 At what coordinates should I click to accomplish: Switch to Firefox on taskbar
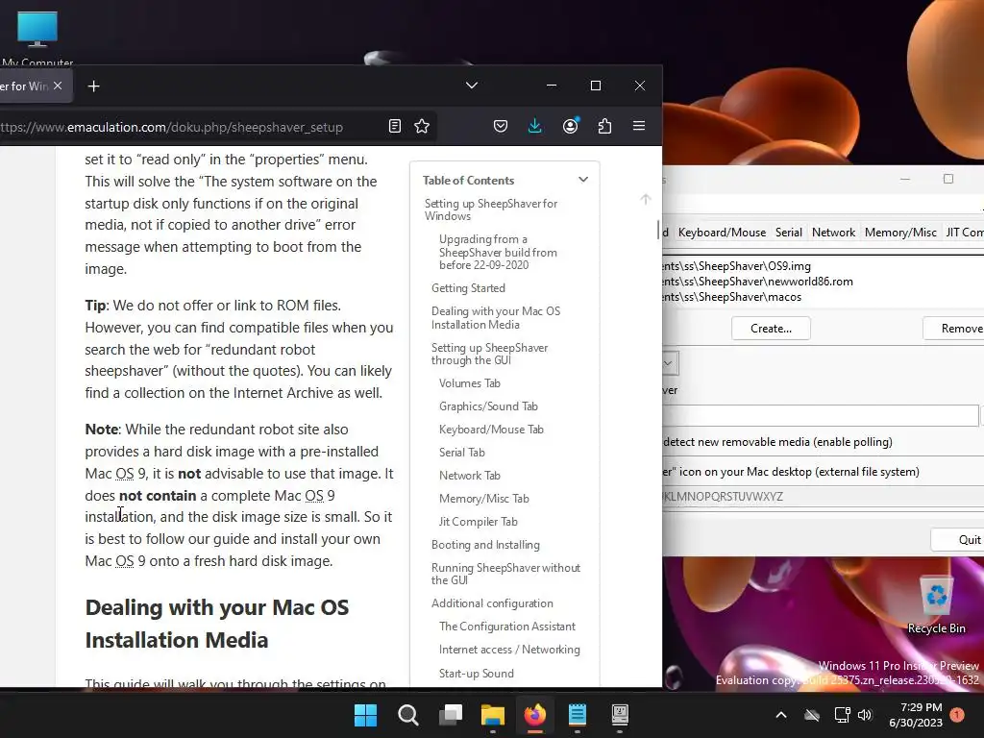[534, 715]
